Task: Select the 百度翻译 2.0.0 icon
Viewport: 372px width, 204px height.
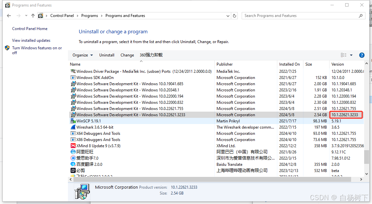Action: pyautogui.click(x=73, y=164)
